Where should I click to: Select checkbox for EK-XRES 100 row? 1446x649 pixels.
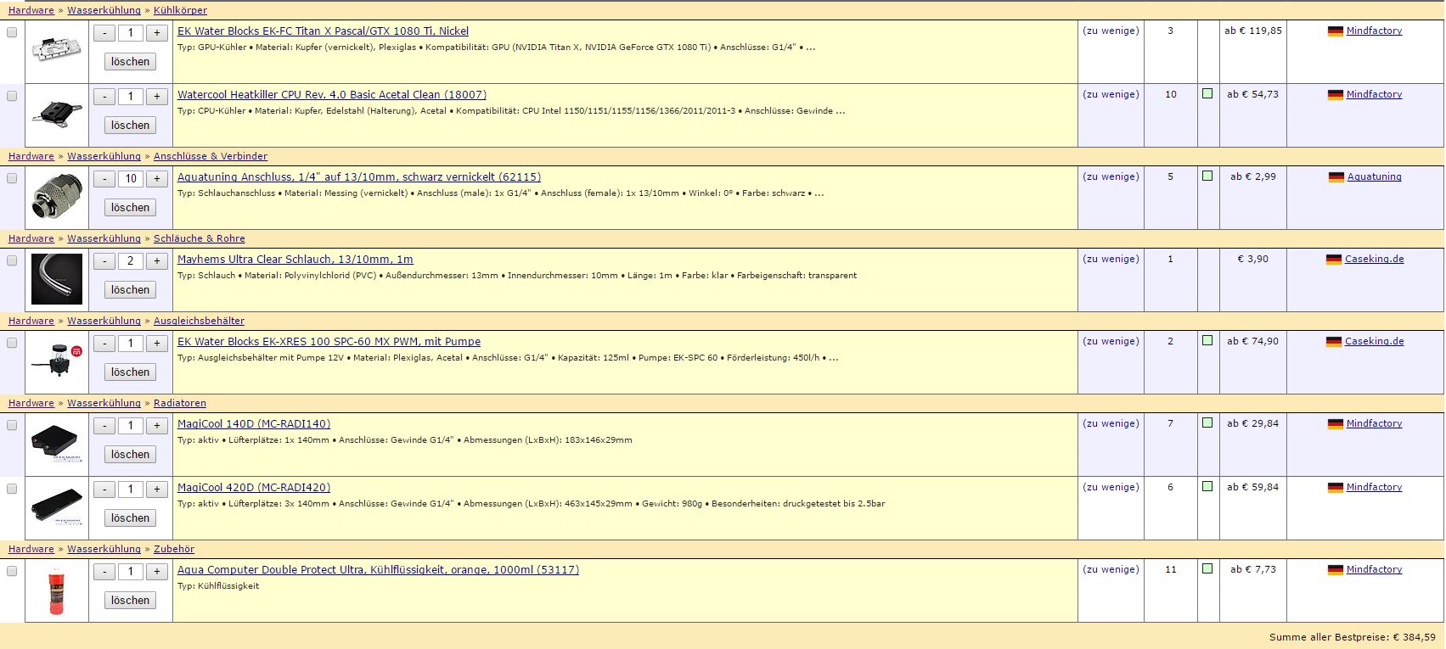point(12,343)
